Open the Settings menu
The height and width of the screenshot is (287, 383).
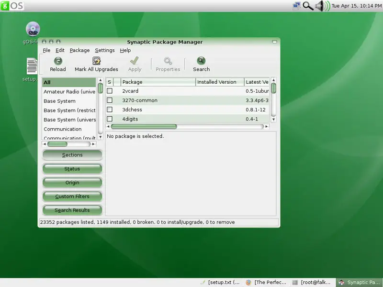(x=104, y=50)
